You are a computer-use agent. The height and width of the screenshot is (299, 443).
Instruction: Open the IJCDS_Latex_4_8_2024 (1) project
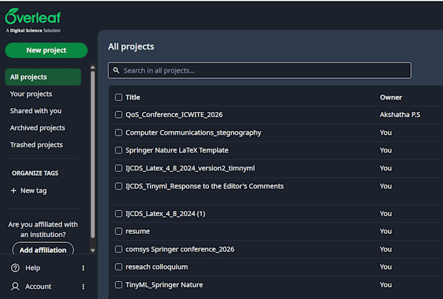165,214
